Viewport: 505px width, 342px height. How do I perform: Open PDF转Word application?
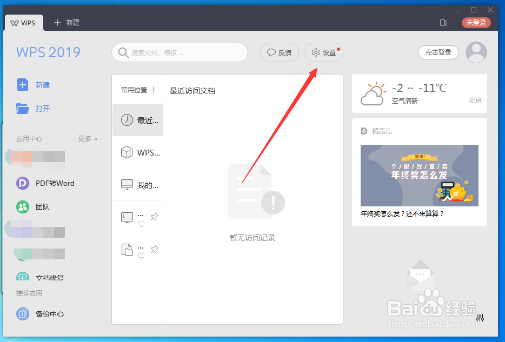pyautogui.click(x=45, y=183)
